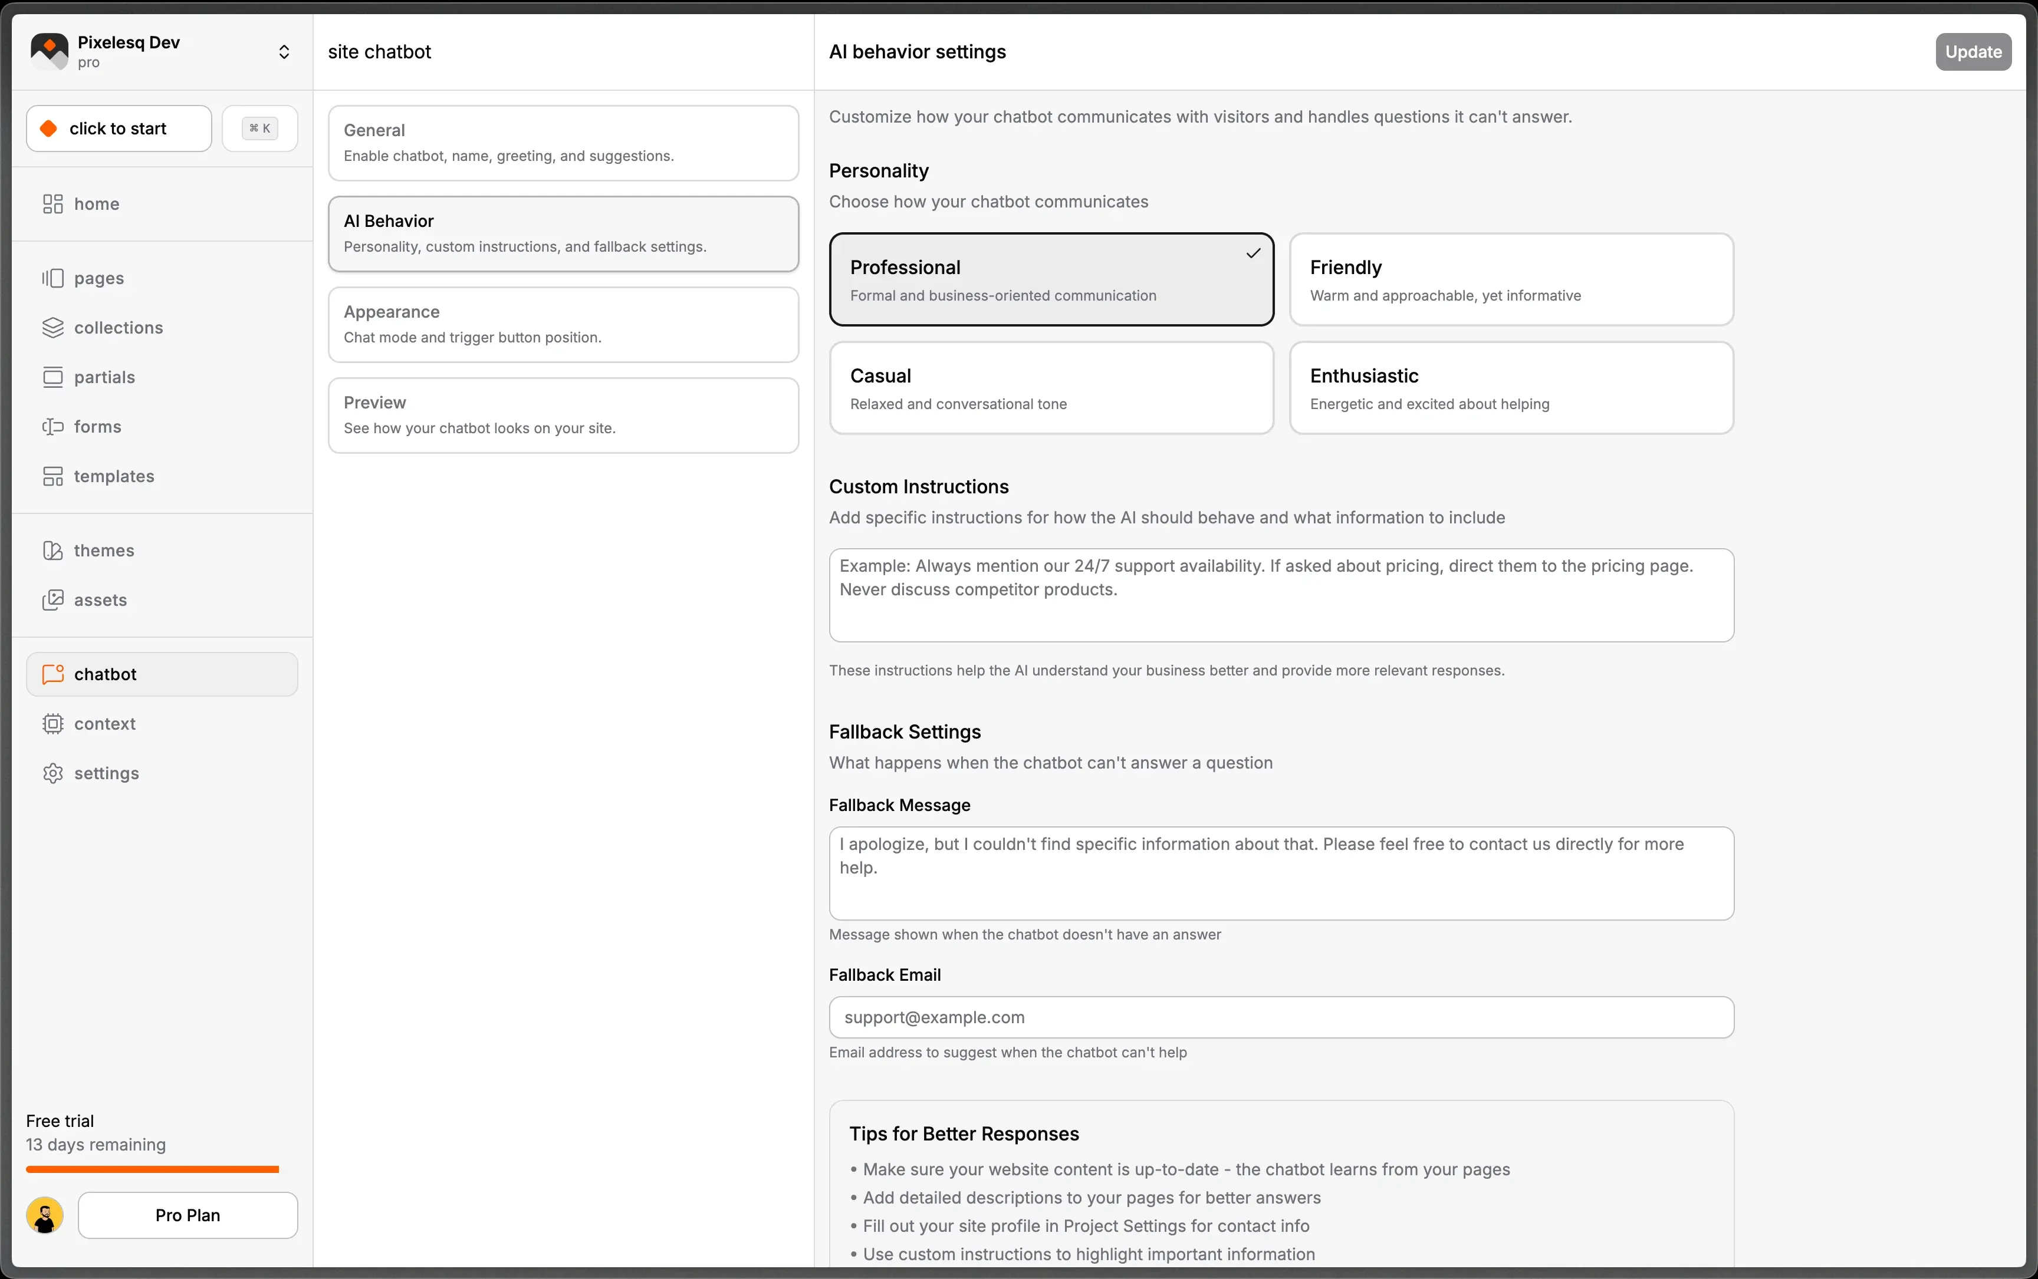Screen dimensions: 2038x1279
Task: Choose the Casual personality card
Action: pos(1051,388)
